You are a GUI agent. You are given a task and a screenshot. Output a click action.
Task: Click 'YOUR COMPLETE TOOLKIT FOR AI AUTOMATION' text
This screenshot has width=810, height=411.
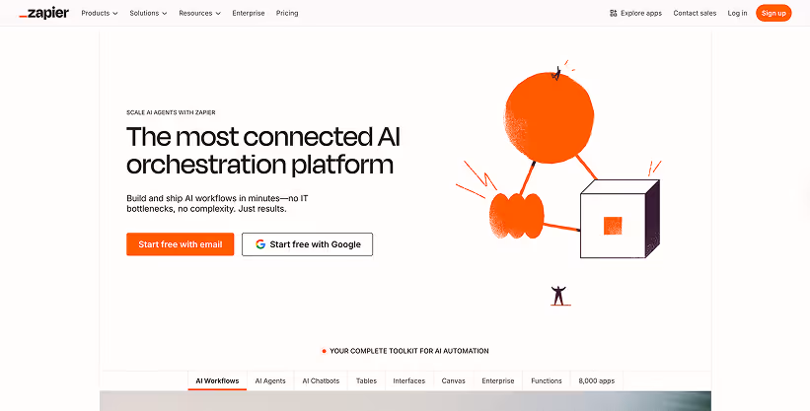(x=409, y=351)
